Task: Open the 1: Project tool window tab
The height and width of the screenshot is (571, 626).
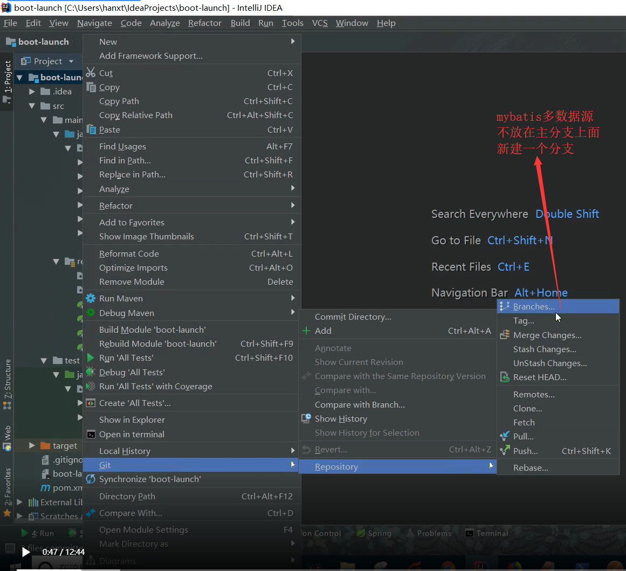Action: [x=7, y=81]
